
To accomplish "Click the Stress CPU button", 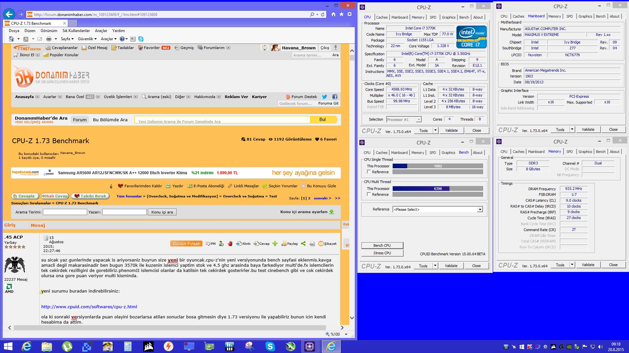I will [x=382, y=253].
